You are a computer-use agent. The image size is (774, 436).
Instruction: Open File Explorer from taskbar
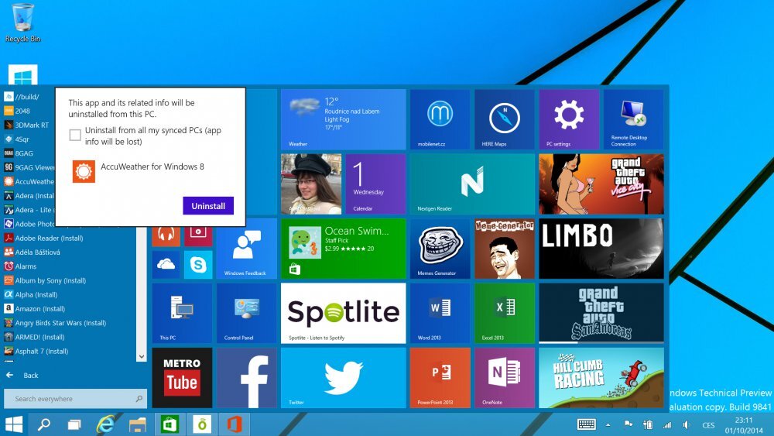coord(138,424)
